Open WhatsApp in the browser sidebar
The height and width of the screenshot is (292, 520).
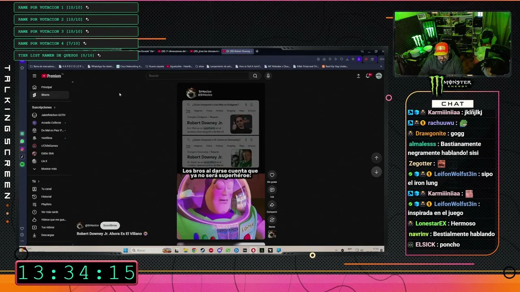click(22, 141)
